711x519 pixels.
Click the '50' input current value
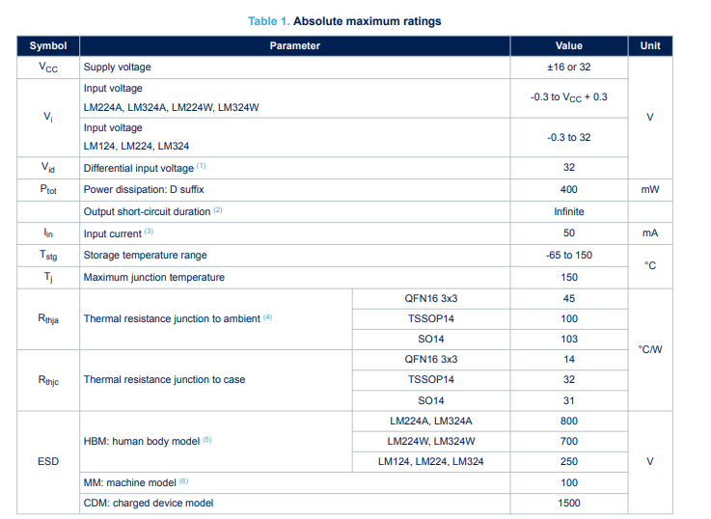tap(569, 233)
